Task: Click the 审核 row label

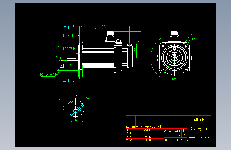Action: [x=129, y=137]
